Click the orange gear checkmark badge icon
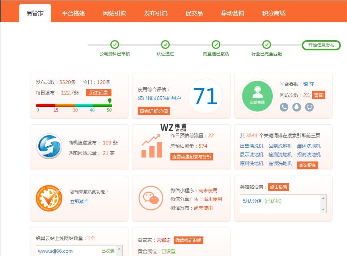 click(x=48, y=198)
